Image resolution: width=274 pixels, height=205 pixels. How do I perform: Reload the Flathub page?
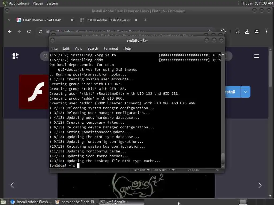tap(29, 31)
